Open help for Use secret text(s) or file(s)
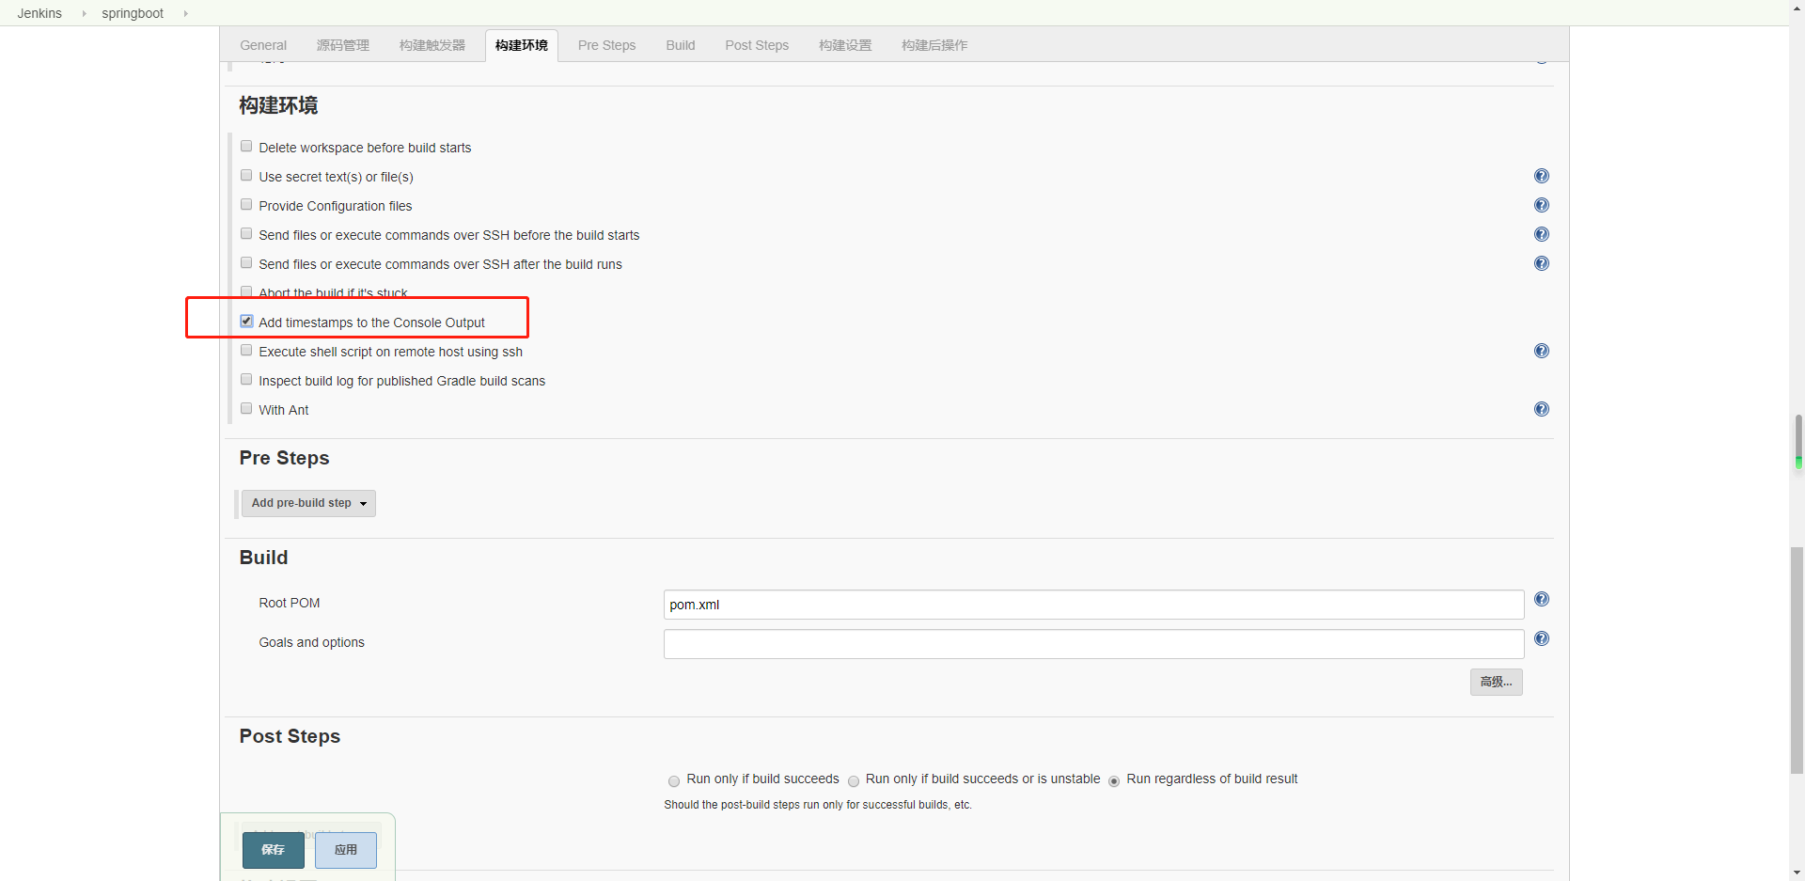This screenshot has height=881, width=1805. click(1542, 176)
